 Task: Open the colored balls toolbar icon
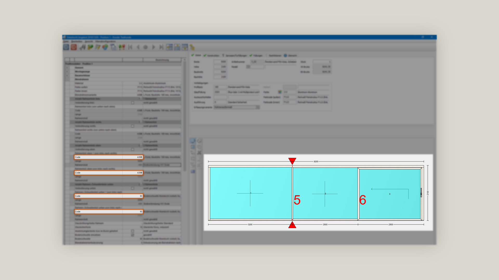pos(105,47)
